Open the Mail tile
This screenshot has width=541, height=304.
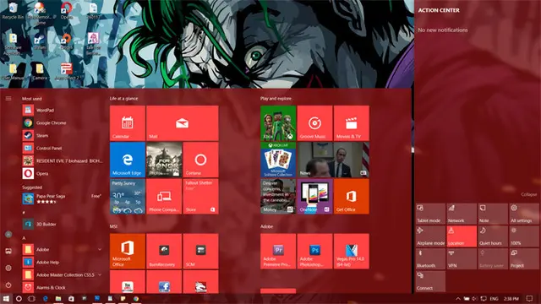pyautogui.click(x=183, y=123)
